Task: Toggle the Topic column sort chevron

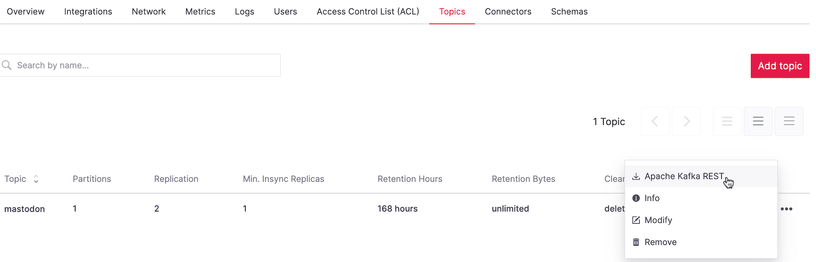Action: click(36, 179)
